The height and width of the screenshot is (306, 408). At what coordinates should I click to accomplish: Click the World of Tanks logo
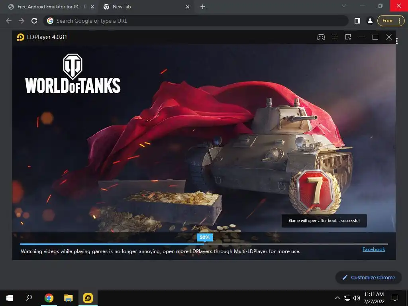click(x=73, y=74)
